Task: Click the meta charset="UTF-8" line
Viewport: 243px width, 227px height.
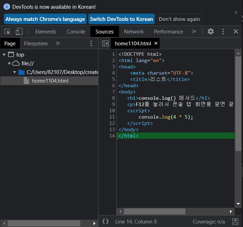Action: point(162,73)
